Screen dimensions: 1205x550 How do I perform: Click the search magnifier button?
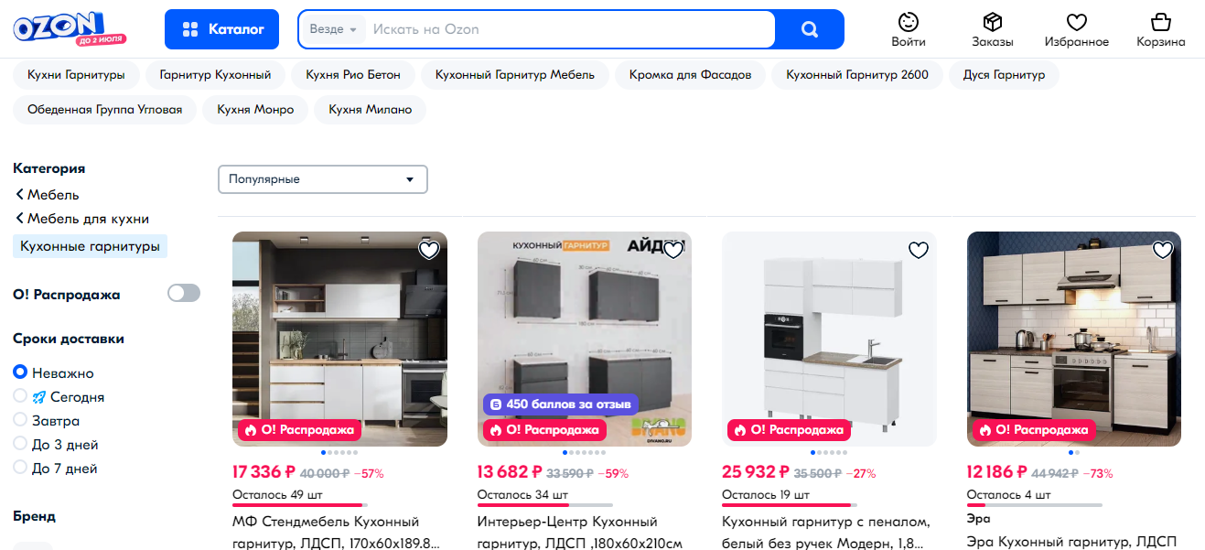click(x=809, y=29)
